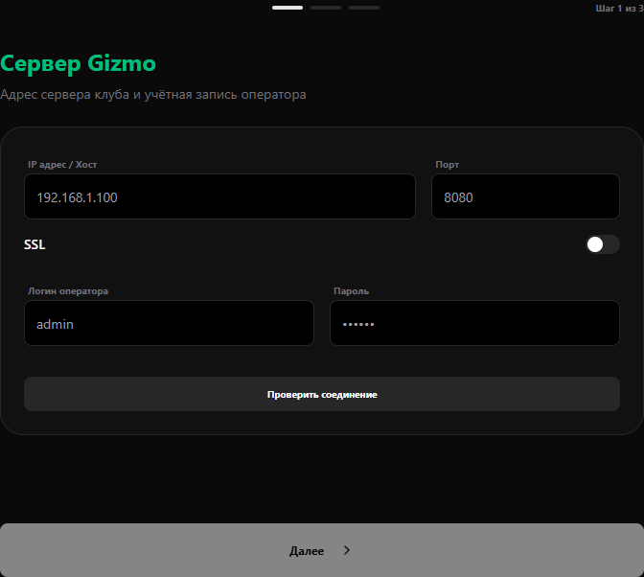Click the chevron arrow next to Далее
This screenshot has height=577, width=644.
coord(347,550)
